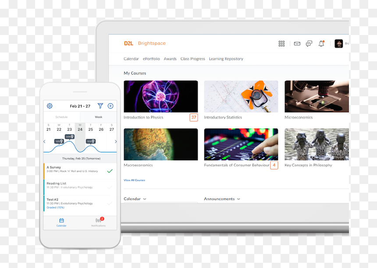Viewport: 377px width, 268px height.
Task: Click the Key Concepts in Philosophy title
Action: [x=308, y=165]
